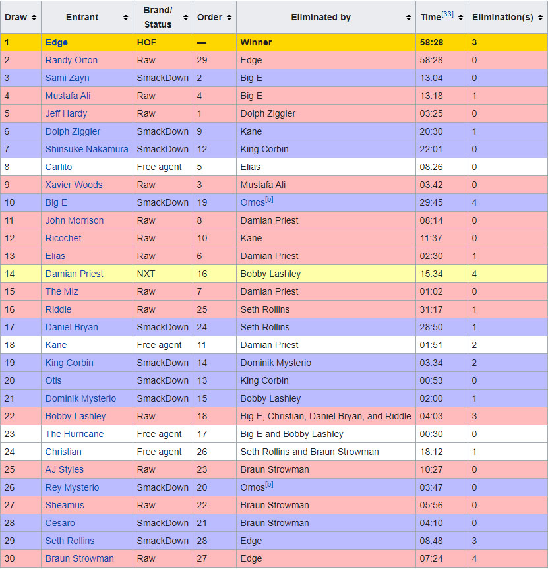The image size is (548, 569).
Task: Sort by Time column arrows
Action: [460, 17]
